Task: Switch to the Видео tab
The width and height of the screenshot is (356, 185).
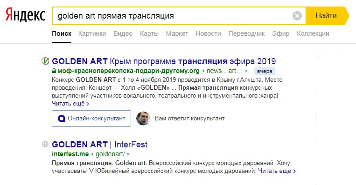Action: tap(123, 33)
